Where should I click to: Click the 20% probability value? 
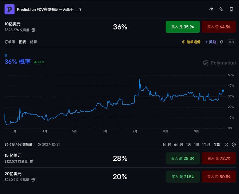(x=120, y=177)
